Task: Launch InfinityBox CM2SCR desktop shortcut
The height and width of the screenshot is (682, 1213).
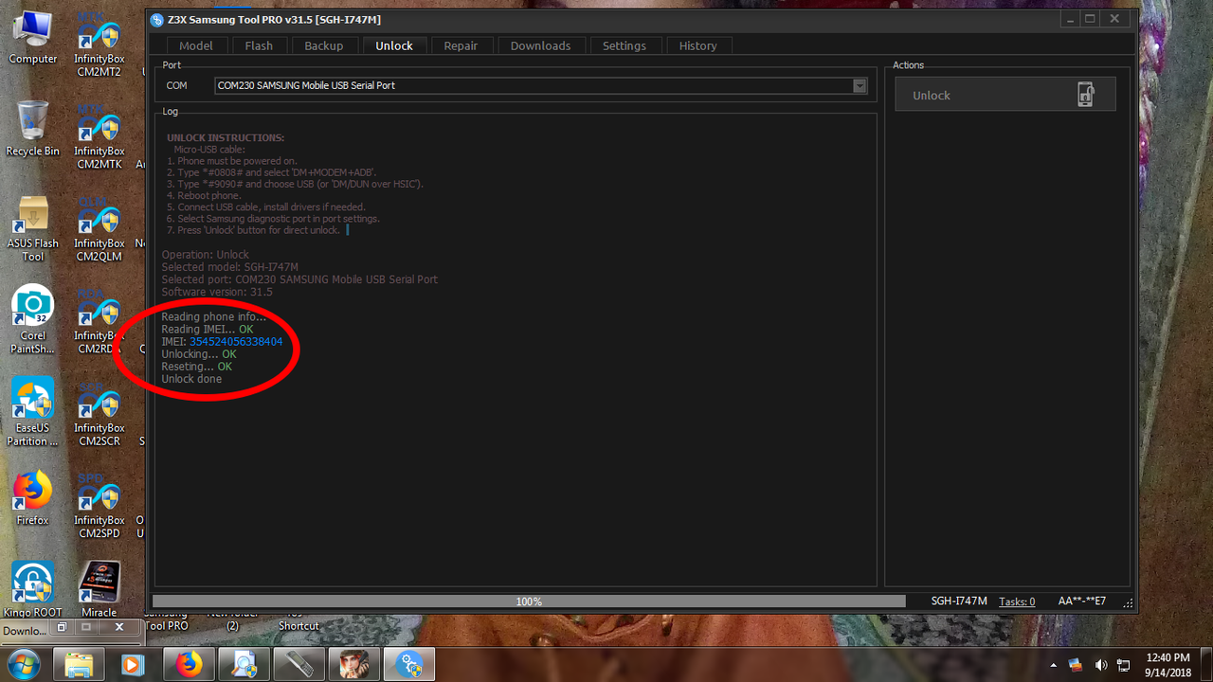Action: point(100,414)
